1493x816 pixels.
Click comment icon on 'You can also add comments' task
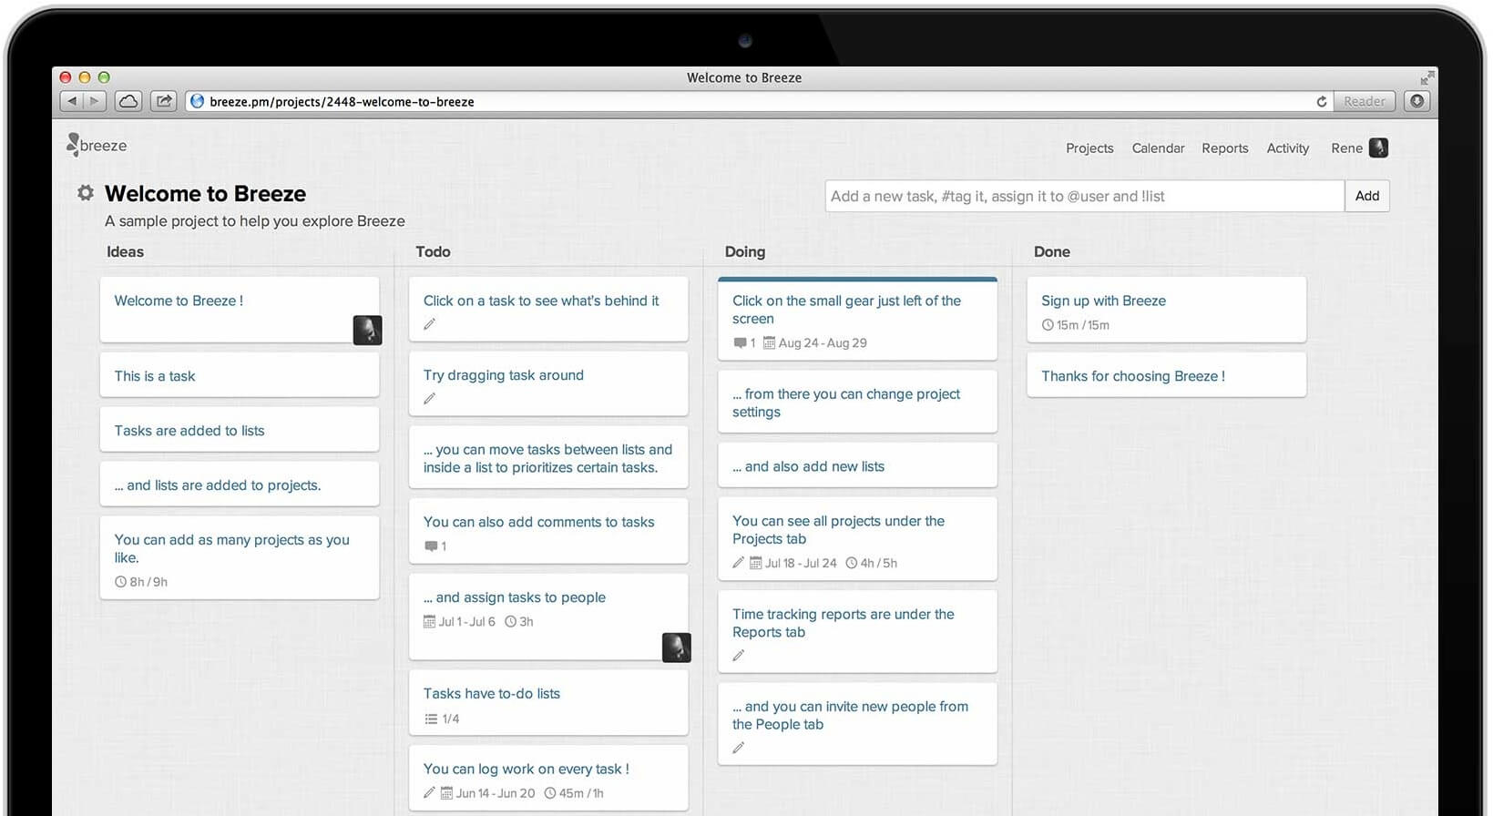coord(431,546)
